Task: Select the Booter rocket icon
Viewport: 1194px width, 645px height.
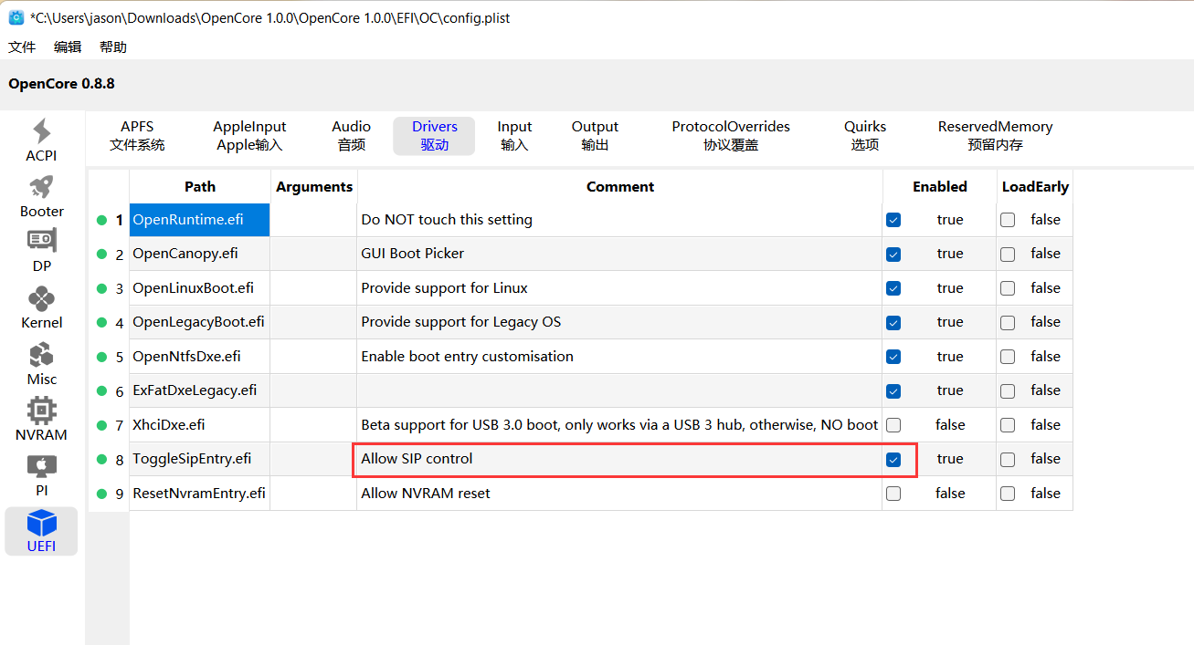Action: point(41,187)
